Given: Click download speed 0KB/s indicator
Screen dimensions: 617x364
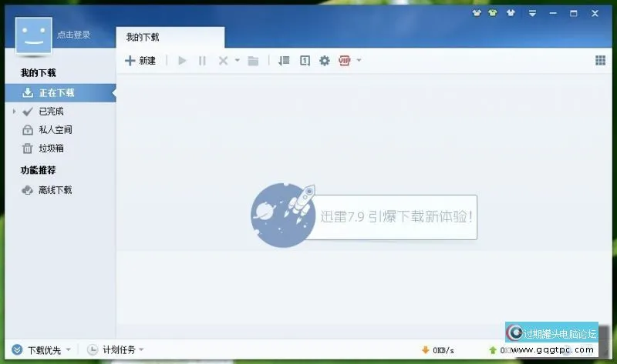Looking at the screenshot, I should tap(438, 350).
